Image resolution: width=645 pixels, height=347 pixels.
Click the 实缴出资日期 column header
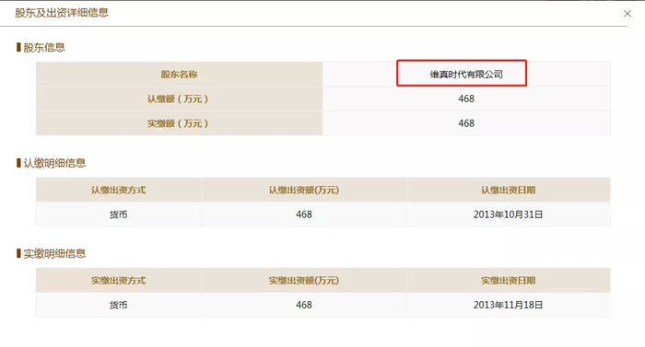509,281
